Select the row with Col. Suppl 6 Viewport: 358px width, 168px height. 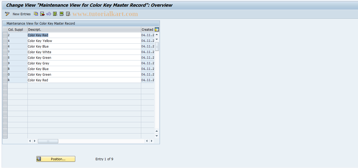click(x=5, y=46)
